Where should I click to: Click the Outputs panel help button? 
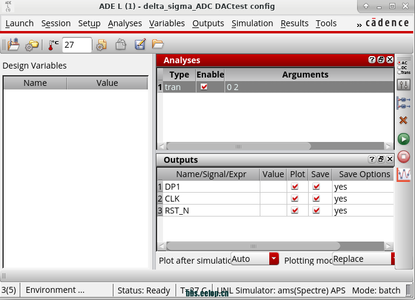(x=371, y=159)
